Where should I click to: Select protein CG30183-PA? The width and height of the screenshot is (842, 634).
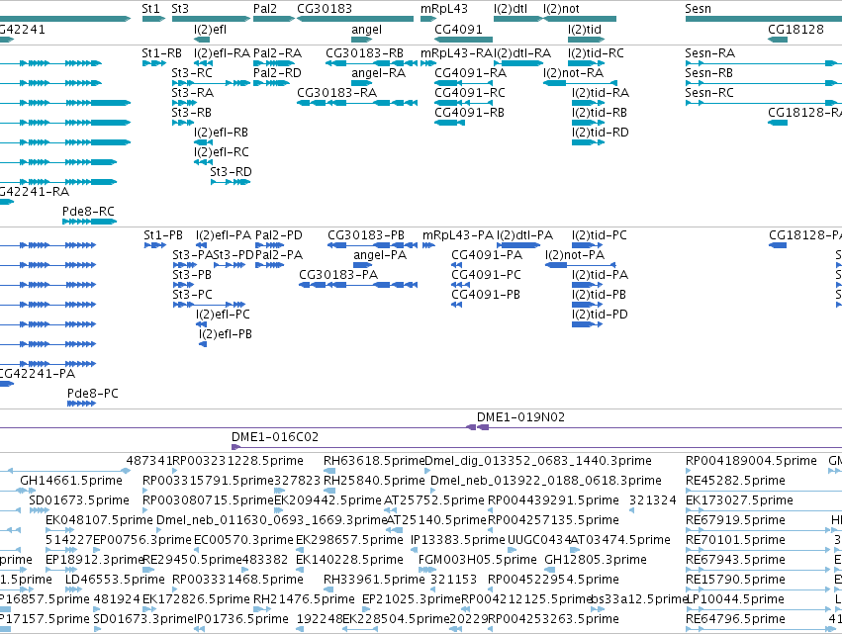[358, 285]
